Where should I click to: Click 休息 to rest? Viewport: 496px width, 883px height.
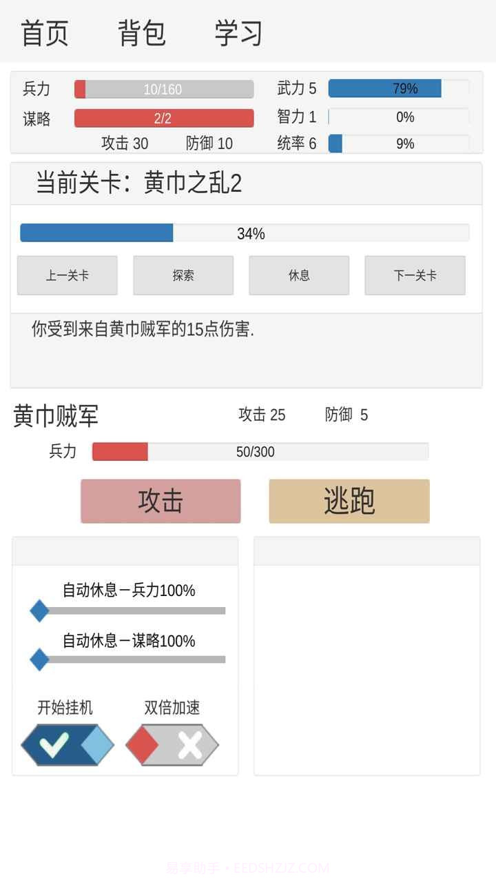(299, 275)
